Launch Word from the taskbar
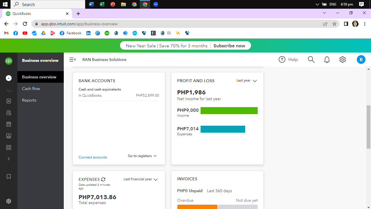371x209 pixels. 91,4
